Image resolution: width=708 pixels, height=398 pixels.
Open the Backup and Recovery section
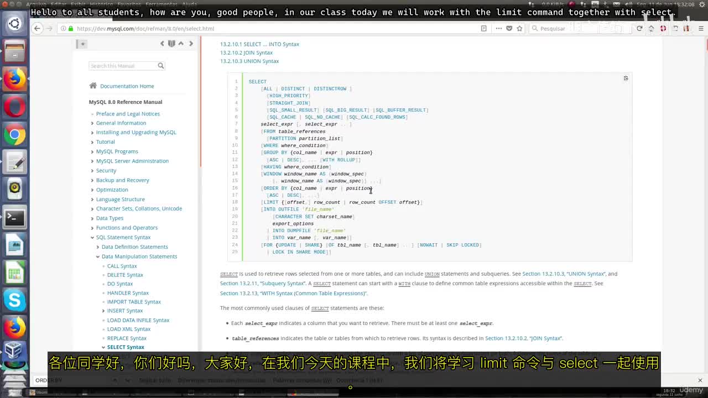pos(123,180)
